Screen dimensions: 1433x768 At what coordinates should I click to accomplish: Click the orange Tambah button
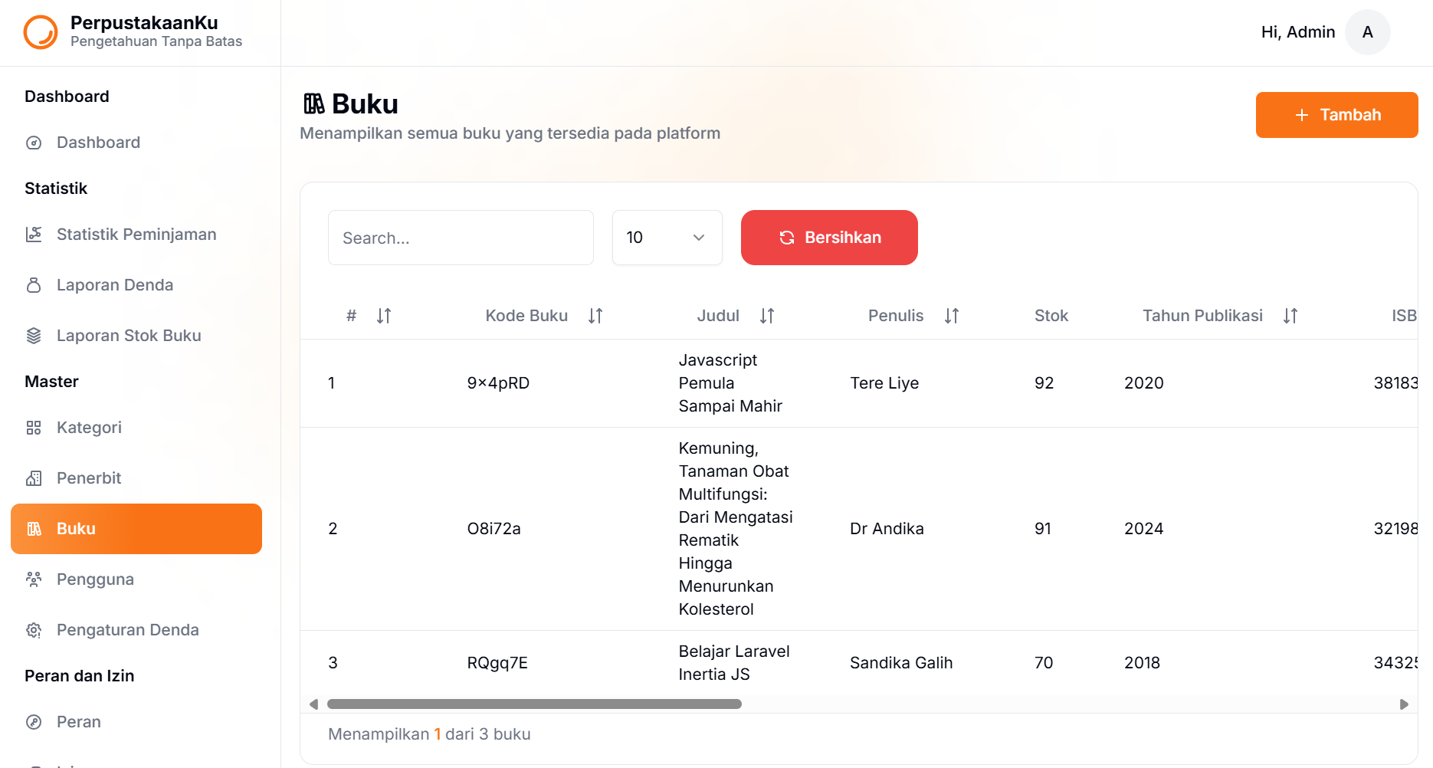pos(1336,115)
